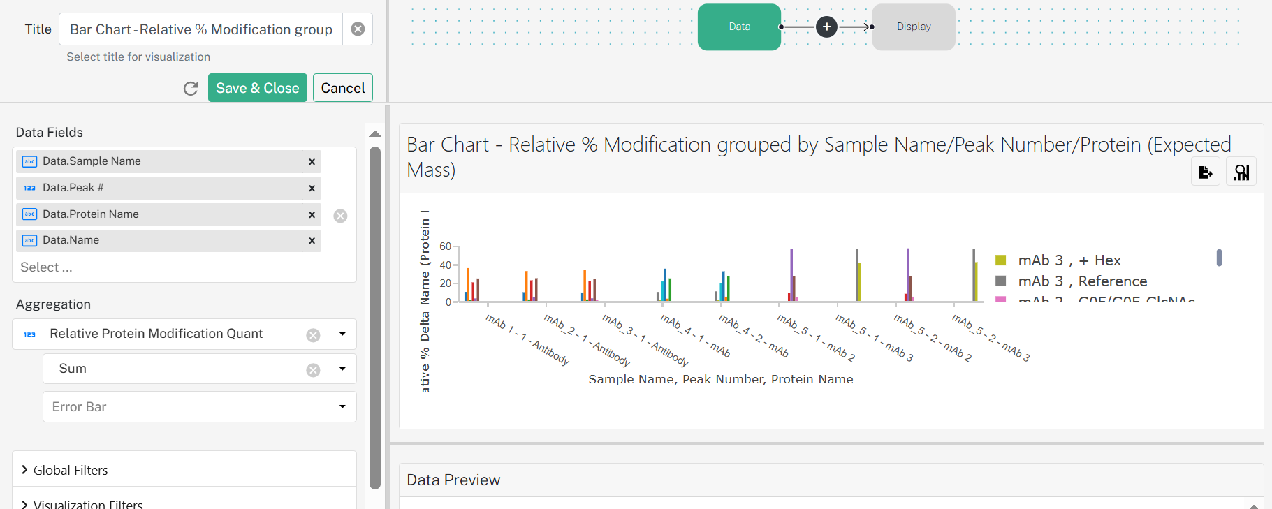Clear the Sum aggregation selection
This screenshot has height=509, width=1272.
(x=313, y=370)
